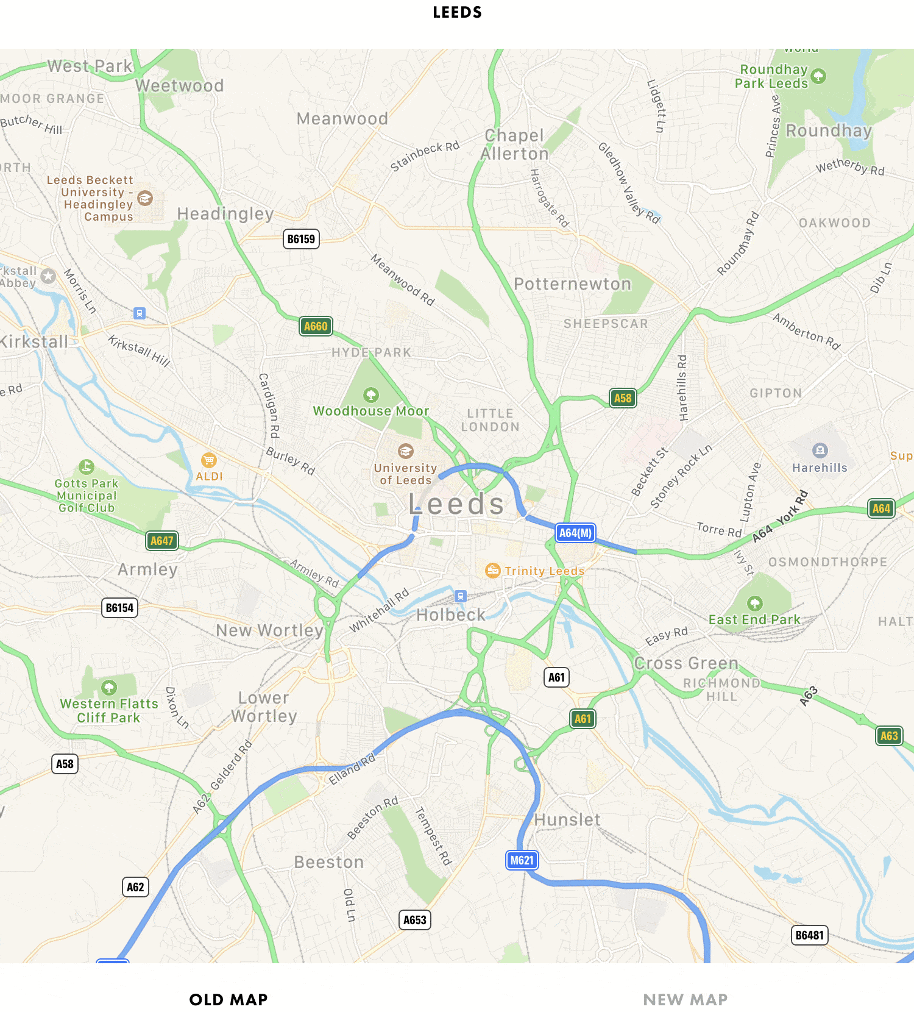Click the Woodhouse Moor park icon
Screen dimensions: 914x1012
tap(370, 394)
